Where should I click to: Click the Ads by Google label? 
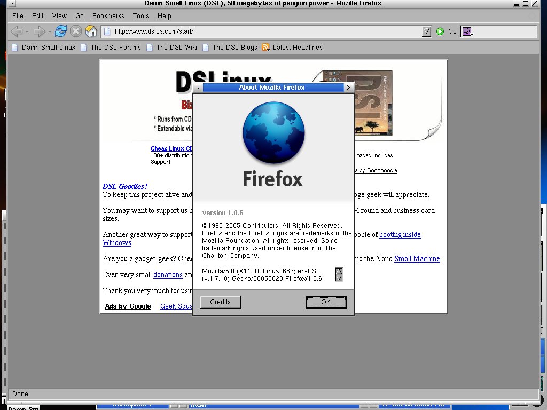128,306
